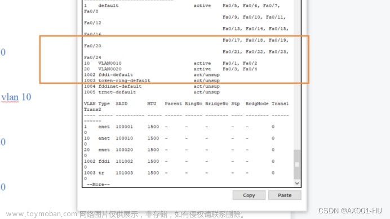Screen dimensions: 390x219
Task: Click the Copy button
Action: coord(249,195)
